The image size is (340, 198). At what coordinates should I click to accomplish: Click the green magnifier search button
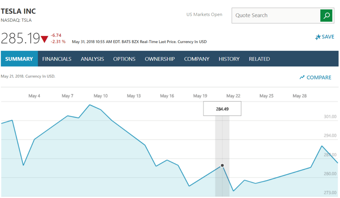(x=326, y=15)
